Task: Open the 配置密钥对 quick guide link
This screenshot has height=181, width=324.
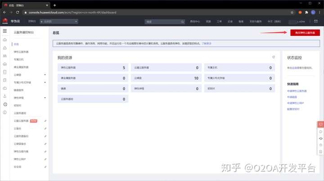Action: [x=293, y=109]
